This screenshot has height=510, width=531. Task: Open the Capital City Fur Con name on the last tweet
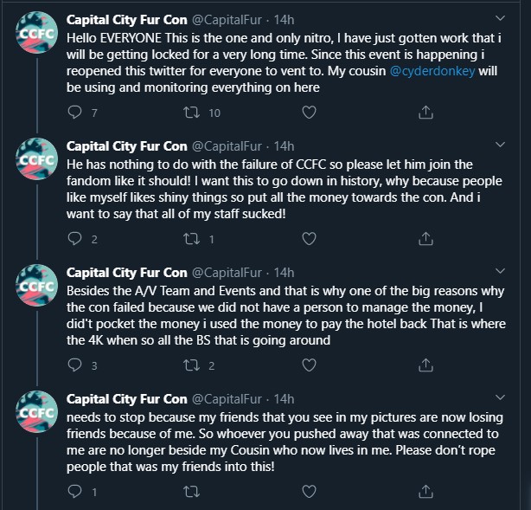(126, 398)
